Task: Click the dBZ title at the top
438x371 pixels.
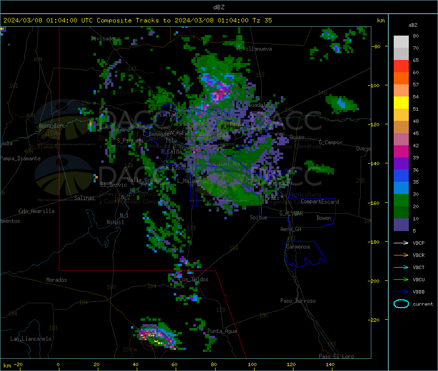Action: [219, 7]
